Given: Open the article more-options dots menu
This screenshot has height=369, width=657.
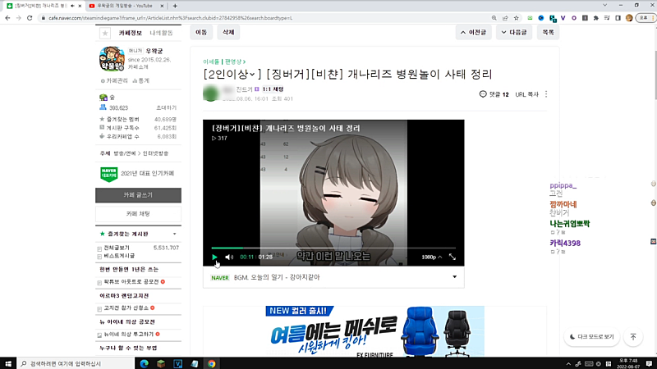Looking at the screenshot, I should (546, 94).
